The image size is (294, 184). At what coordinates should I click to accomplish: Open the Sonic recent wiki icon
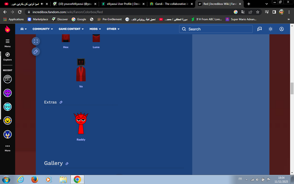point(8,134)
